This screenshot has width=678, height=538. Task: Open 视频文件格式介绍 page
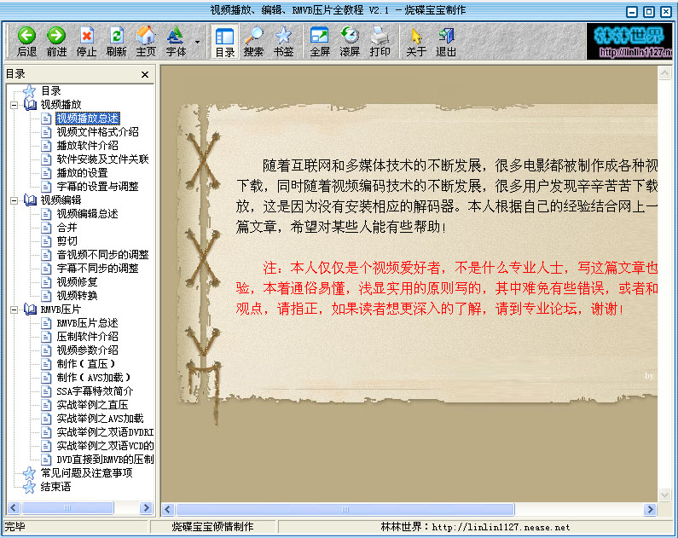pos(98,132)
